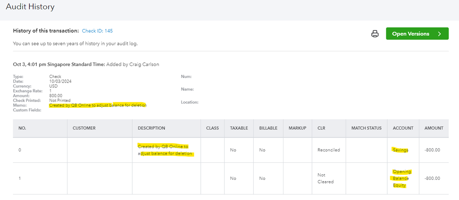Viewport: 459px width, 200px height.
Task: Select the Not Cleared status cell
Action: [326, 178]
